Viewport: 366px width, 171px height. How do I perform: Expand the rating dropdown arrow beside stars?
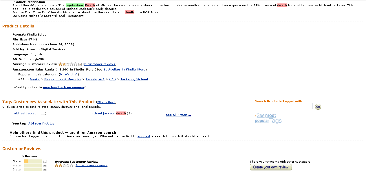point(80,64)
